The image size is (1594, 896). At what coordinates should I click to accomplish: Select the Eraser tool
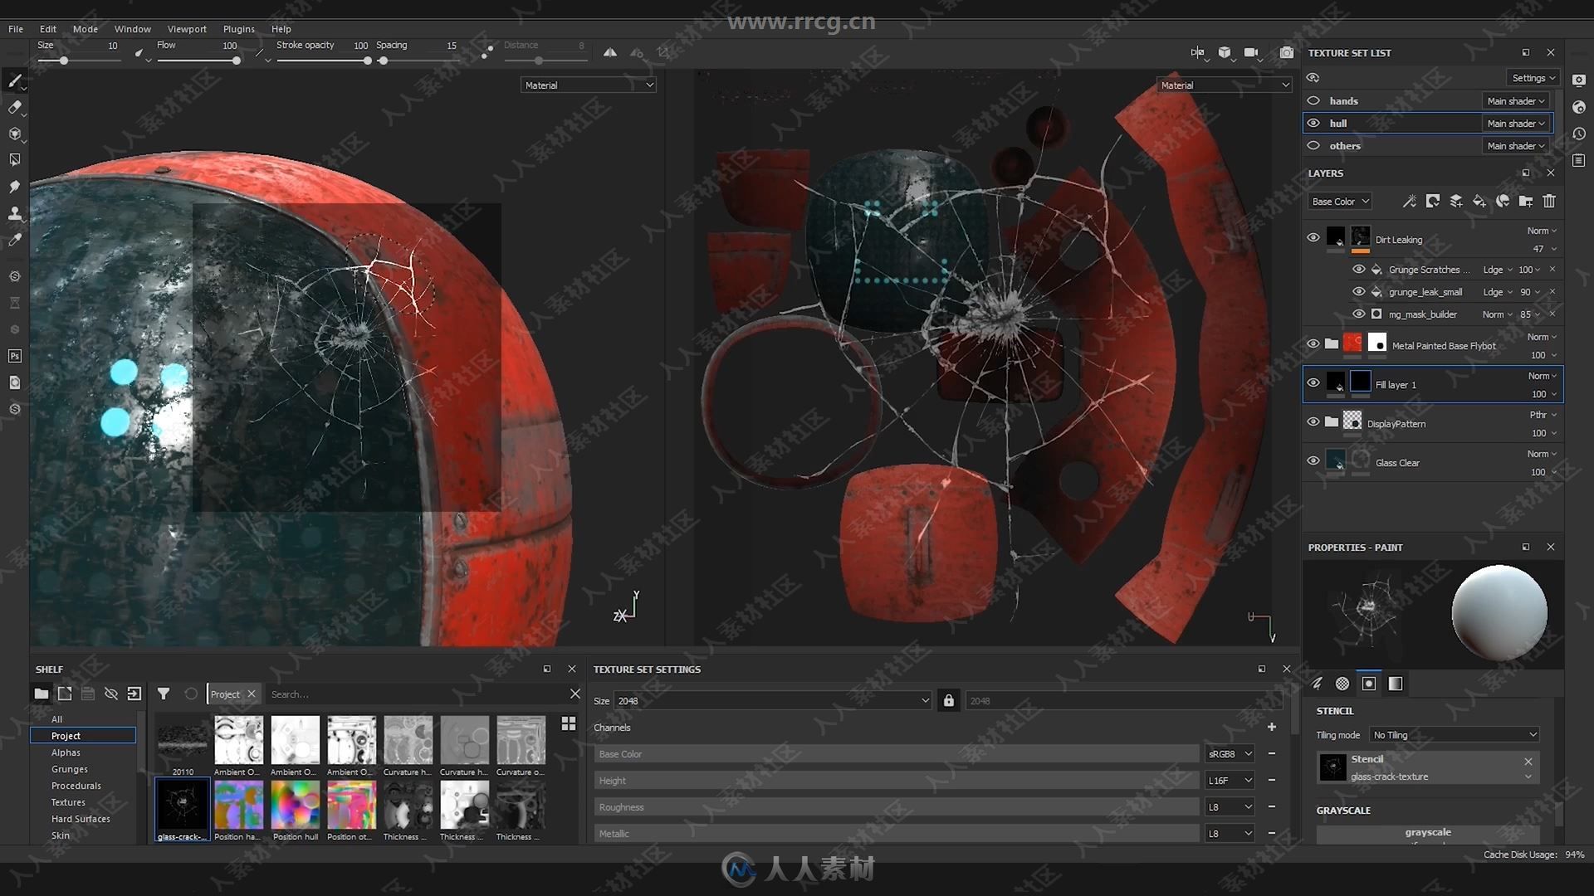14,107
